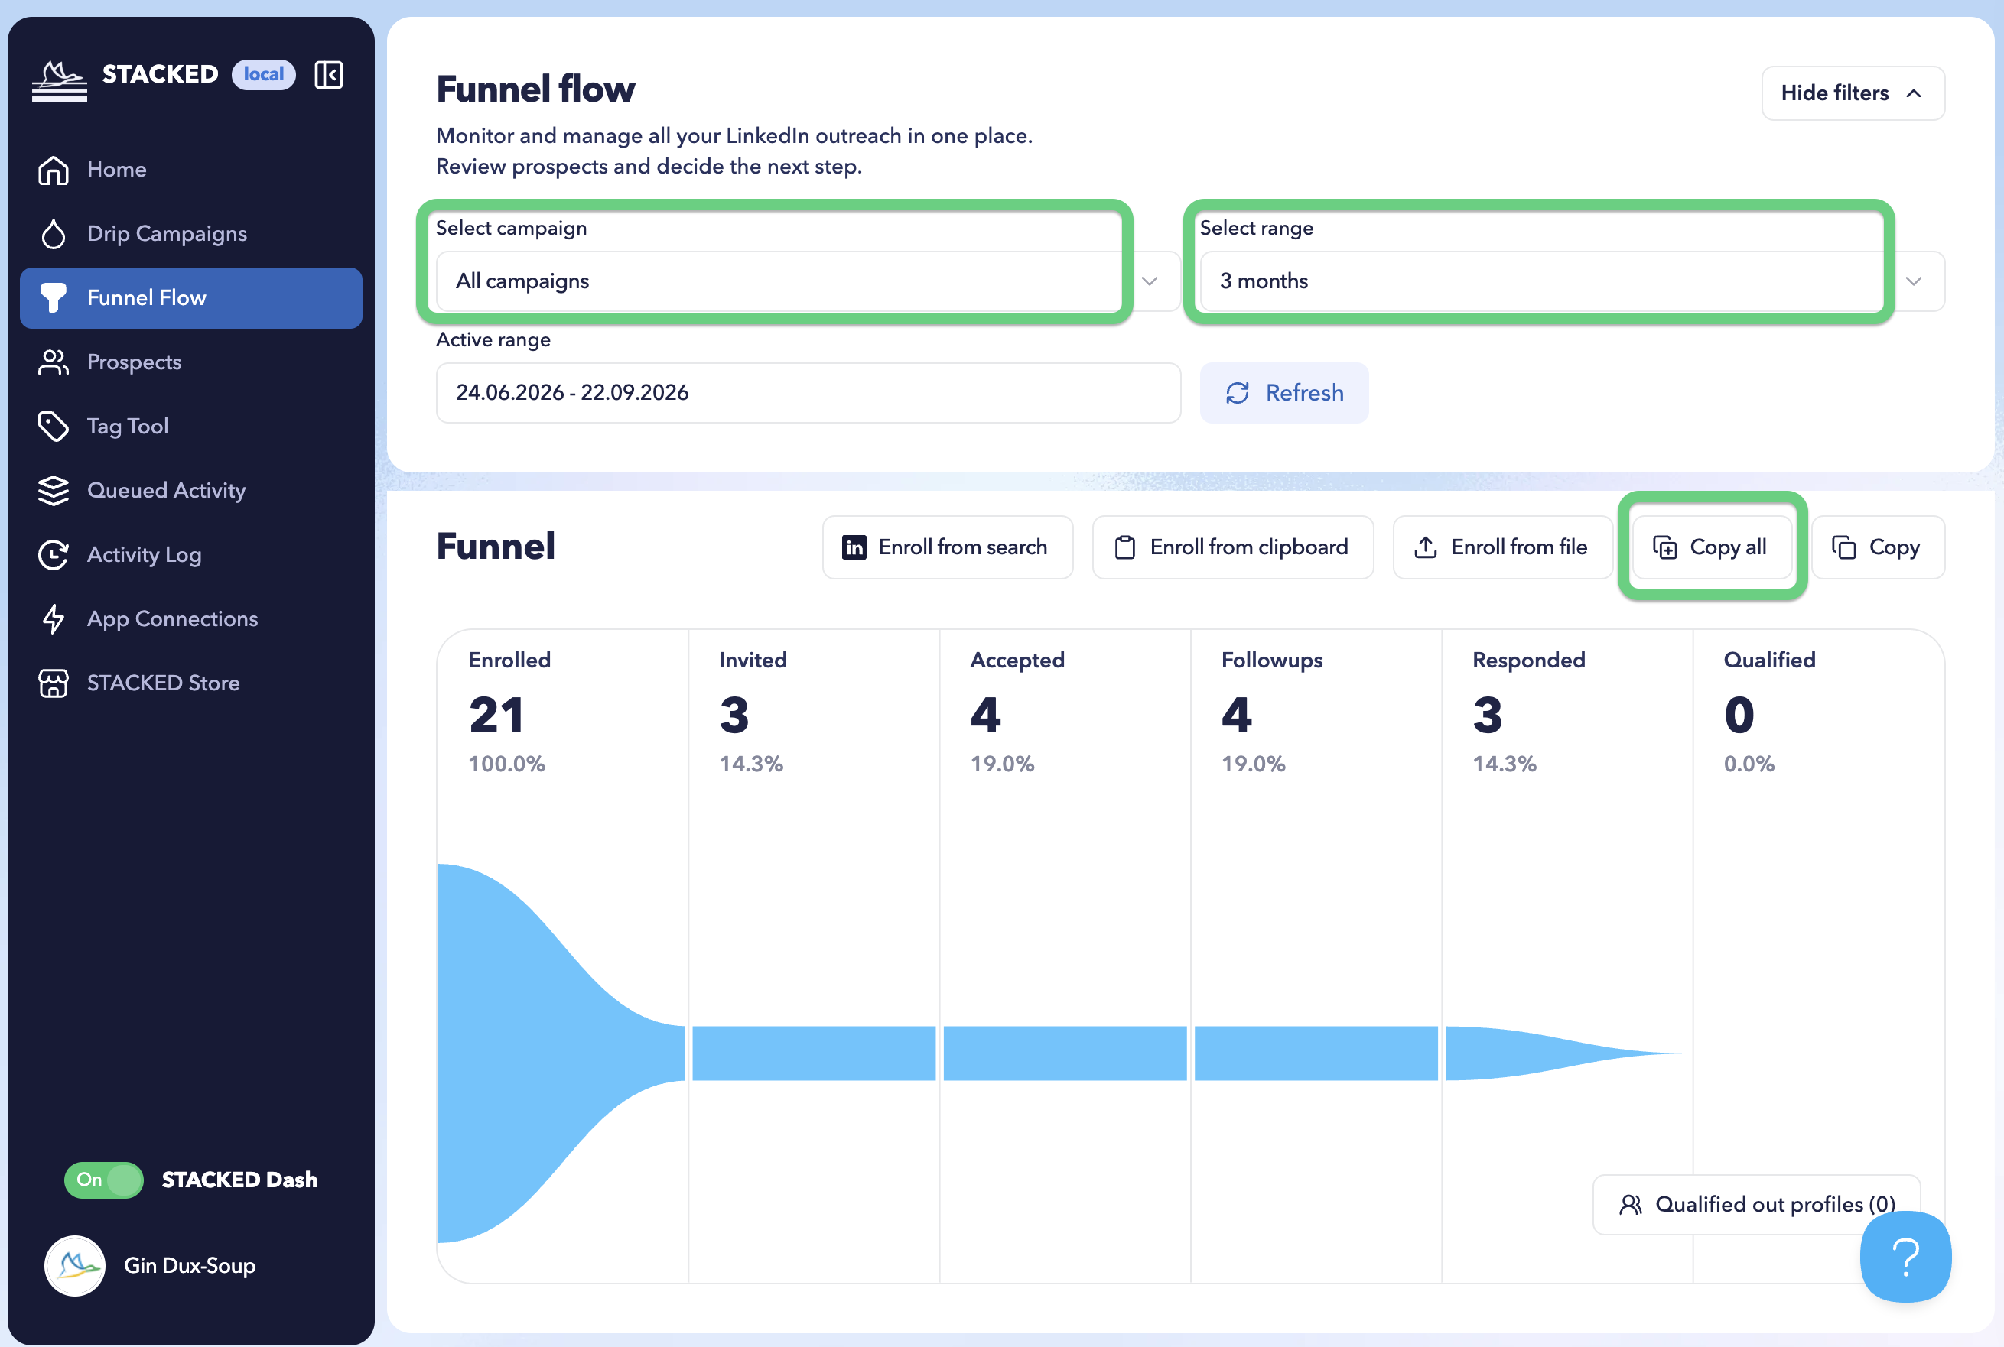Click Enroll from clipboard button
This screenshot has width=2004, height=1347.
[x=1232, y=547]
